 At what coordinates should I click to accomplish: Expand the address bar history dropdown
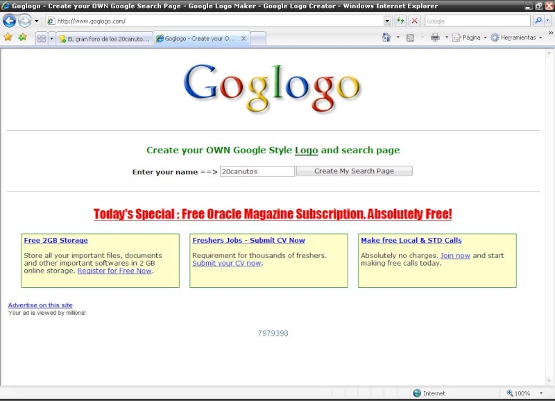click(x=387, y=21)
